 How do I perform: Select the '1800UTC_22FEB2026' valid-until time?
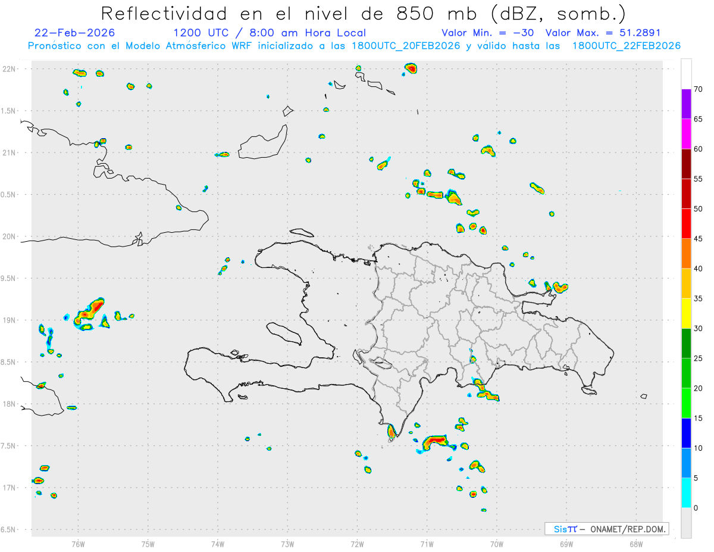[x=627, y=46]
